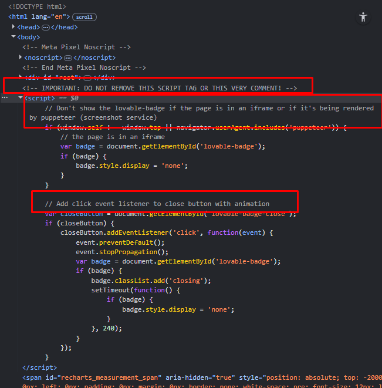The height and width of the screenshot is (388, 382).
Task: Select the closing </script> tag
Action: click(39, 367)
